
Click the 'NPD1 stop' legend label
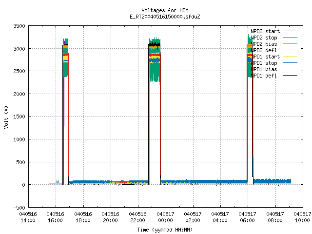pyautogui.click(x=264, y=63)
